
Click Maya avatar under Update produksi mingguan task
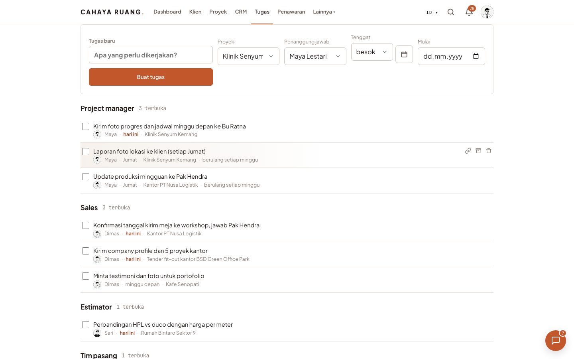(x=97, y=185)
